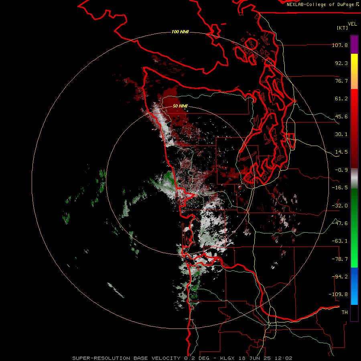Click the 61.2 velocity scale value
The height and width of the screenshot is (361, 361).
341,99
